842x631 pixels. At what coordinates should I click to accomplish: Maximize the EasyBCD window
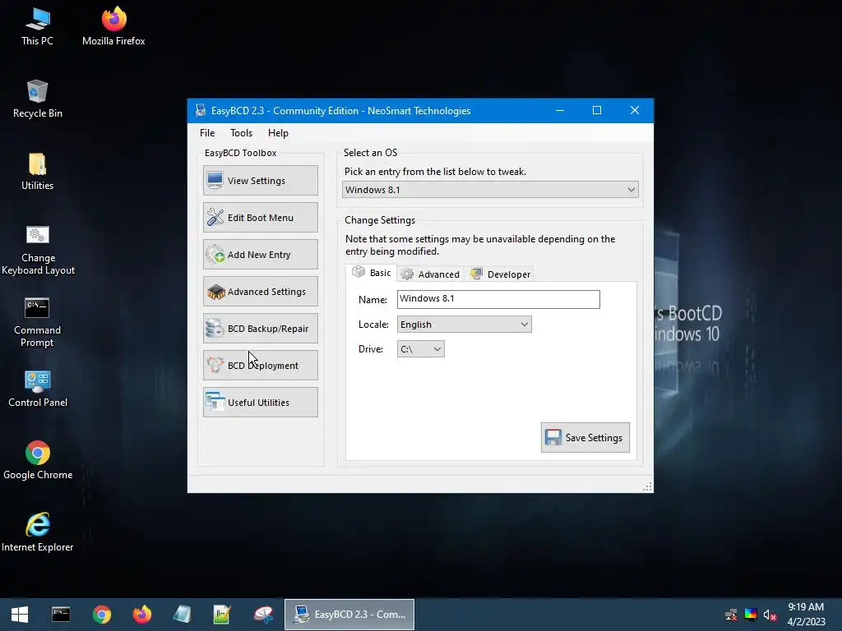pos(597,111)
